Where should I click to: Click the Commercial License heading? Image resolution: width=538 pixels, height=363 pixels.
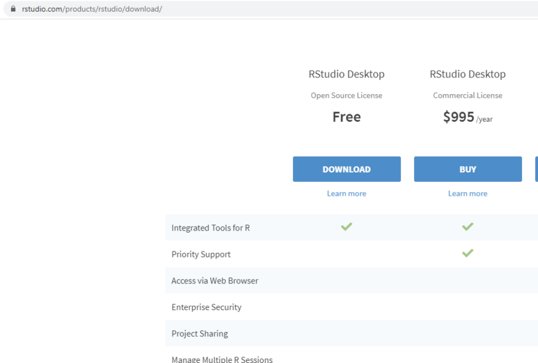coord(468,95)
